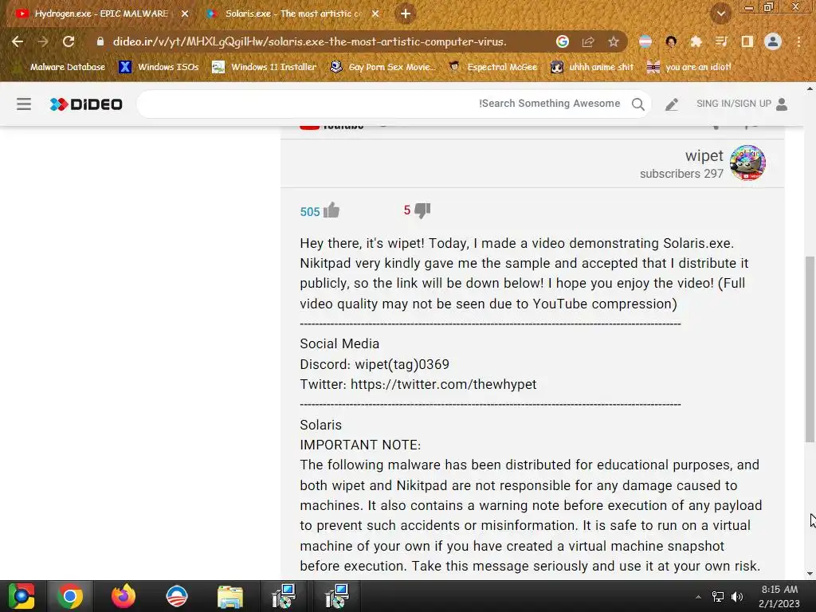
Task: Click the search magnifier icon
Action: [638, 104]
